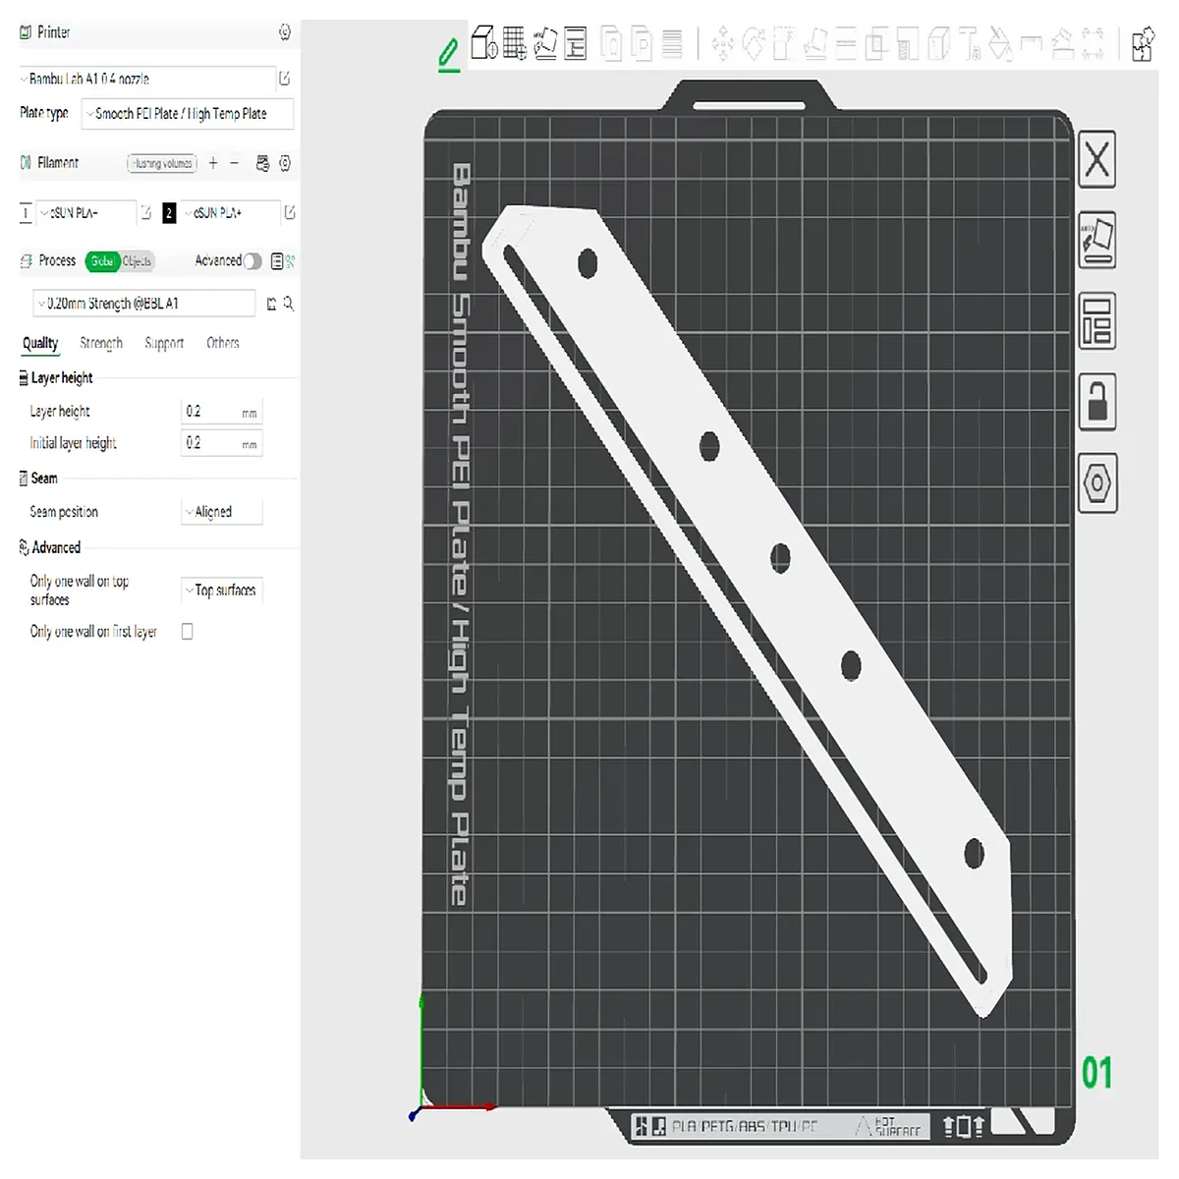This screenshot has width=1179, height=1179.
Task: Click the Auto orient icon in the top toolbar
Action: point(545,43)
